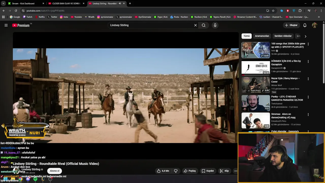Click the magnifier search button

[204, 25]
